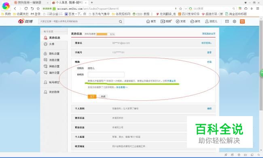Image resolution: width=263 pixels, height=158 pixels.
Task: Open the address bar dropdown arrow
Action: pos(186,8)
